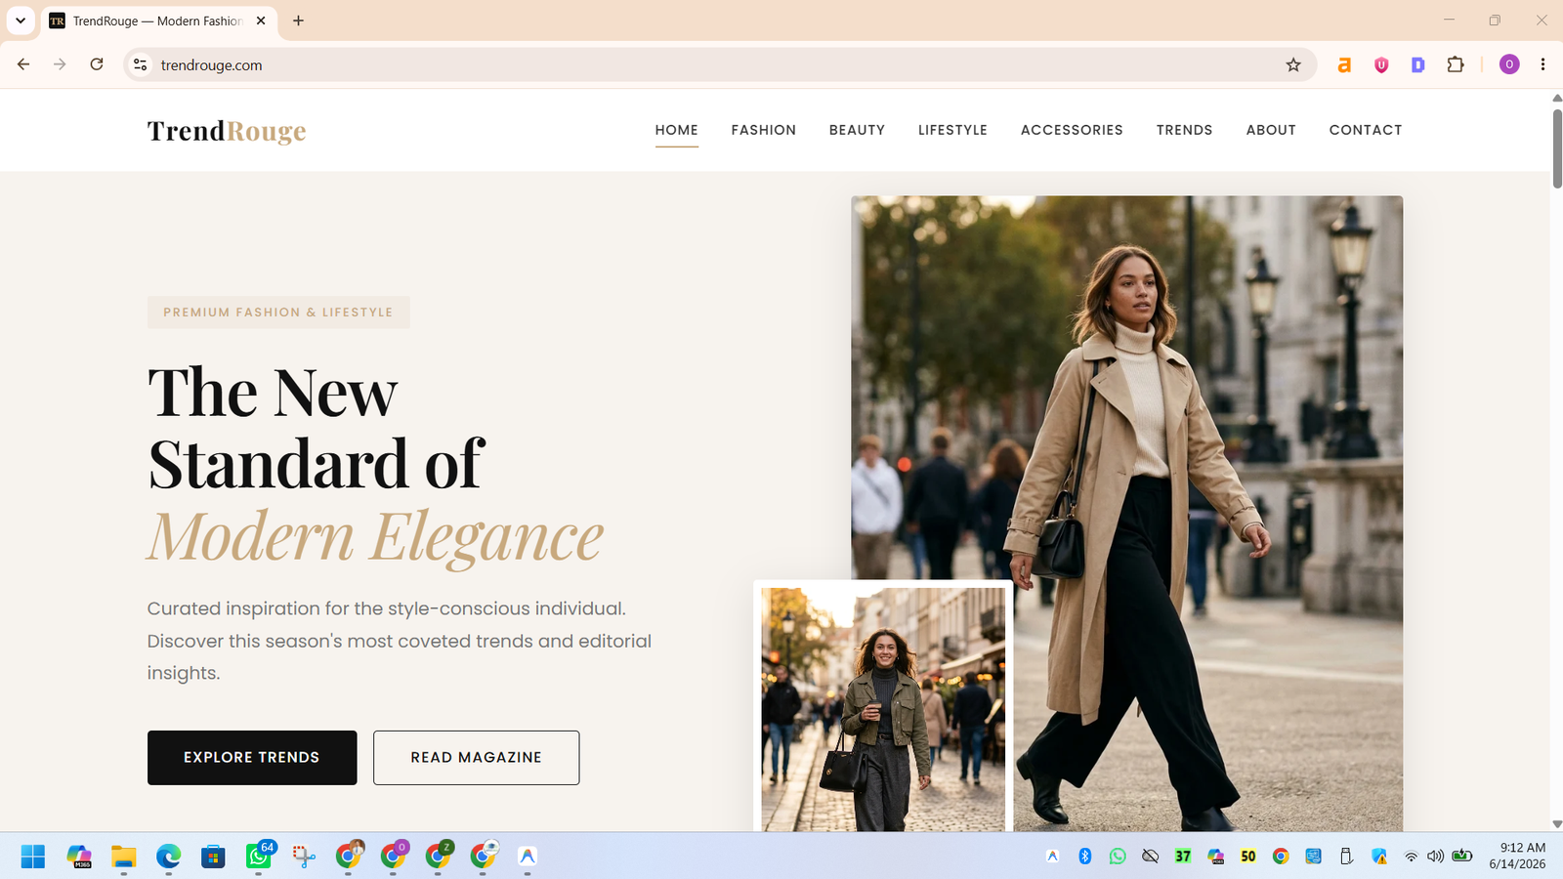Click the Bluetooth tray icon
Screen dimensions: 1563x879
(1084, 856)
